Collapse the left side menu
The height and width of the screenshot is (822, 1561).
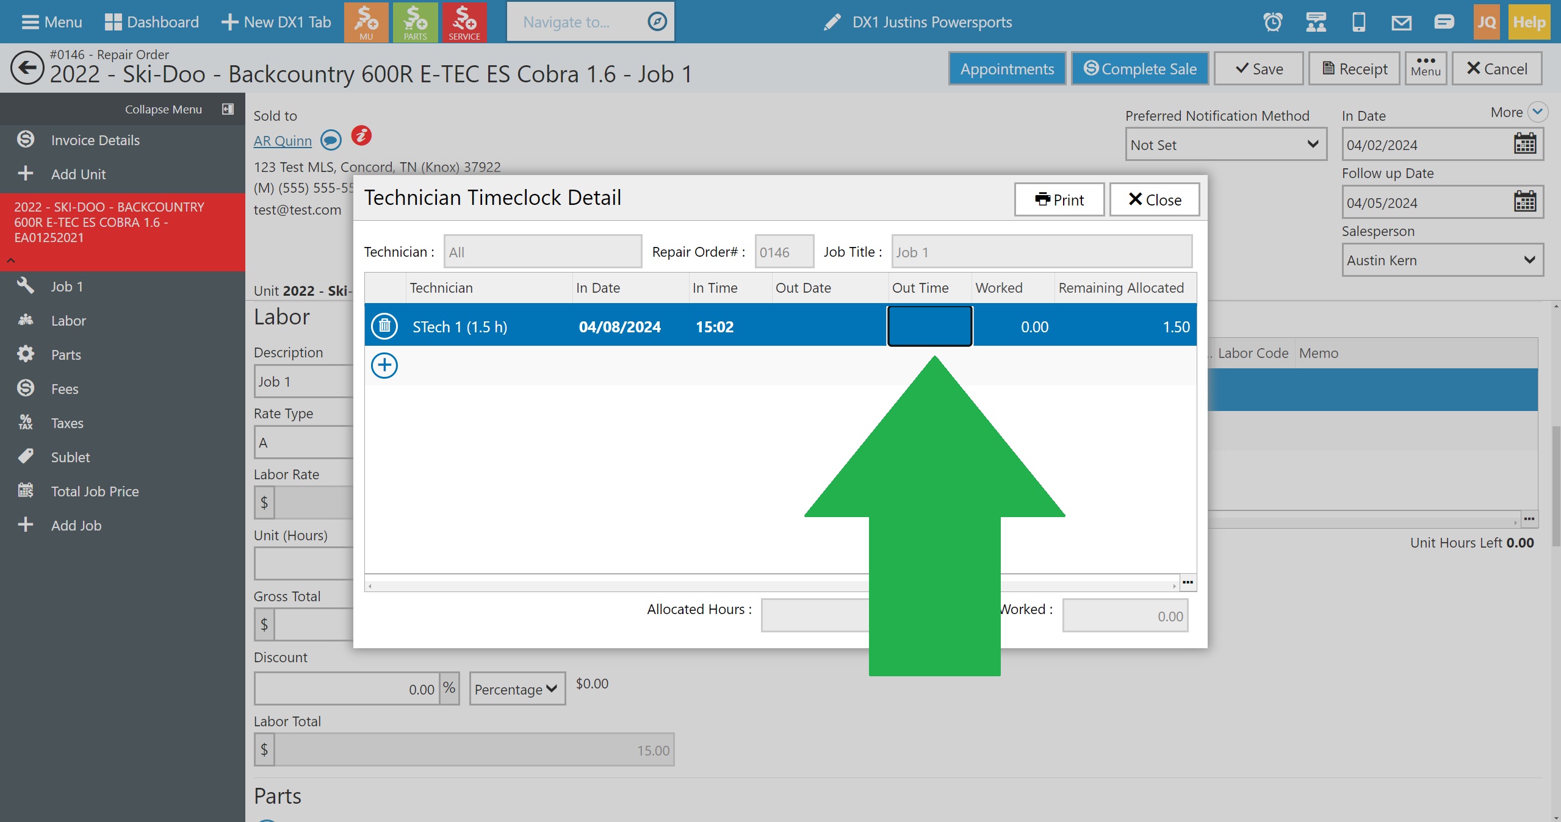(227, 109)
